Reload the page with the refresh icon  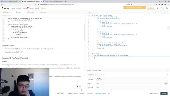click(x=8, y=5)
